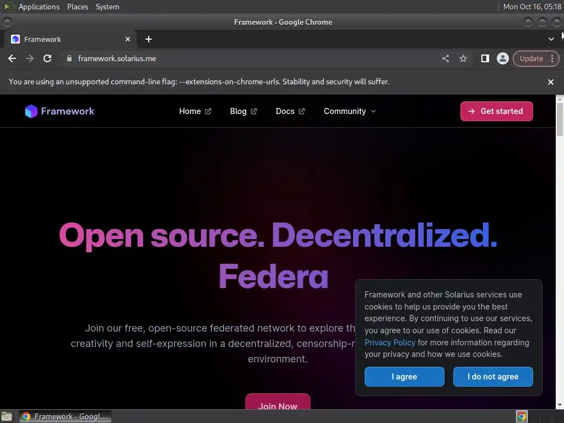Go back using the browser back arrow
The height and width of the screenshot is (423, 564).
tap(12, 58)
